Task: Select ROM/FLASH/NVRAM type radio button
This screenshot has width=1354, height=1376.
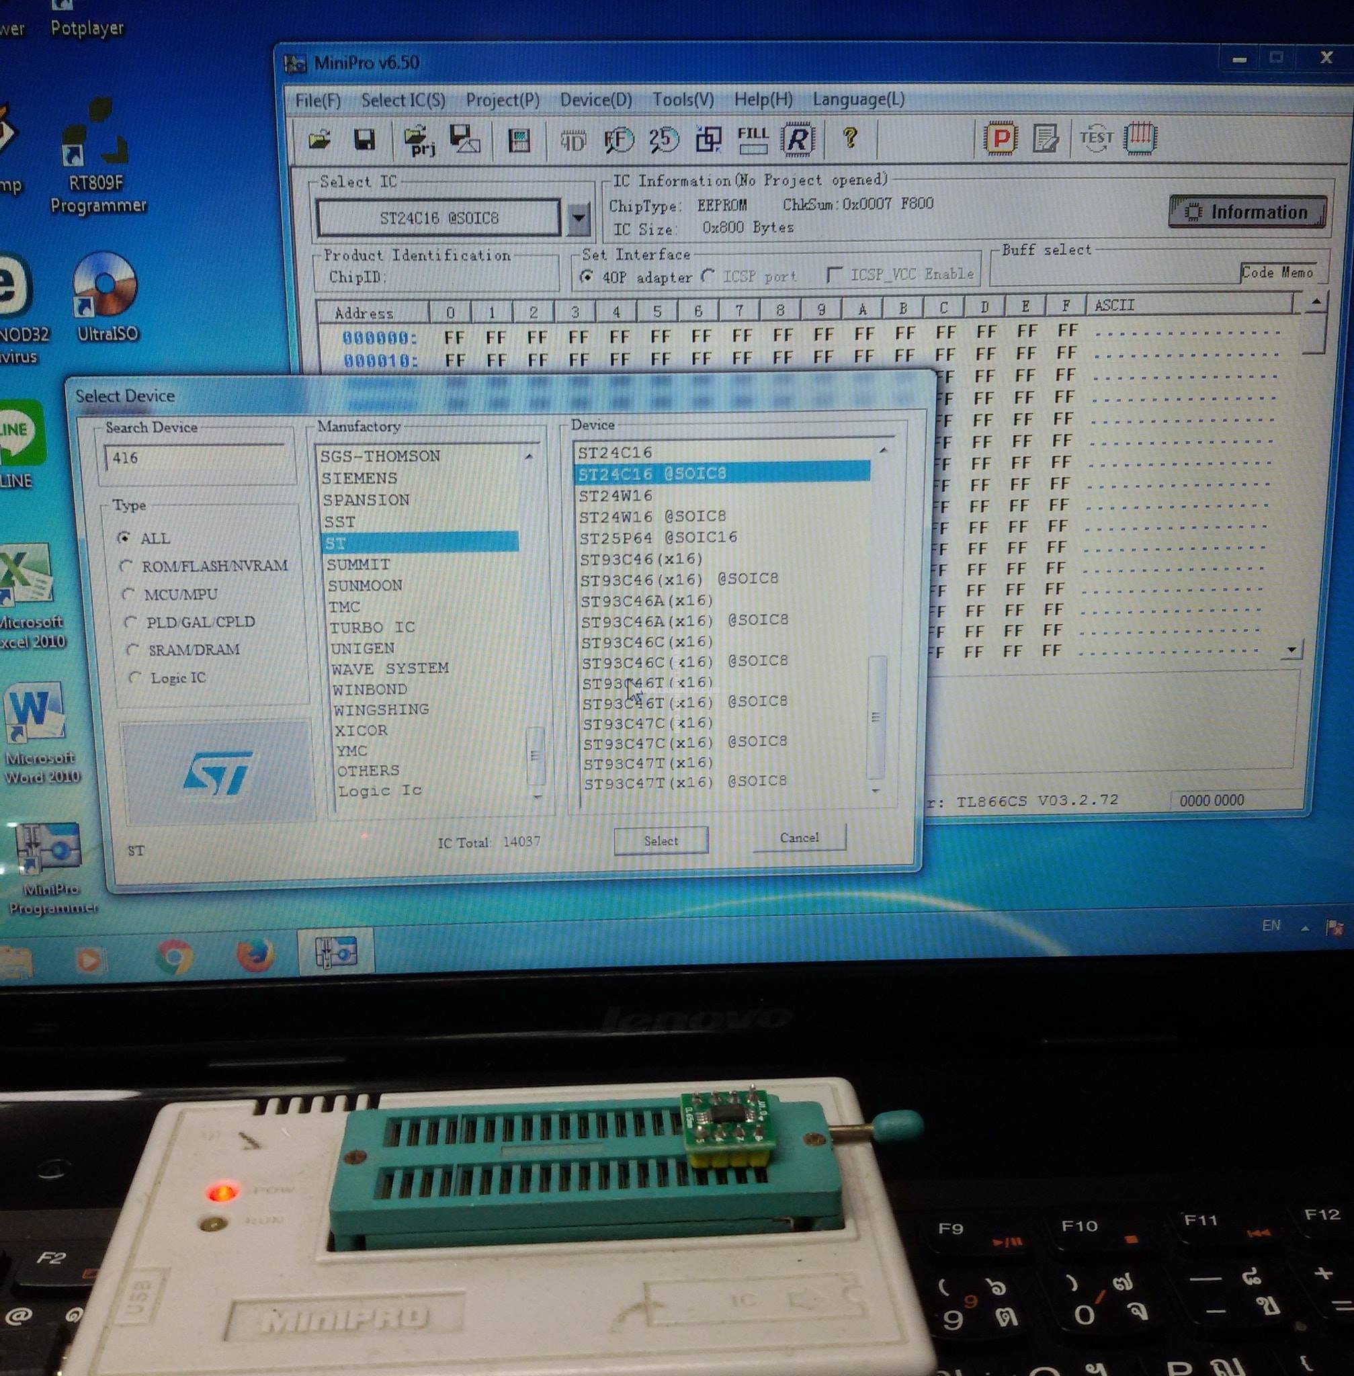Action: [126, 565]
